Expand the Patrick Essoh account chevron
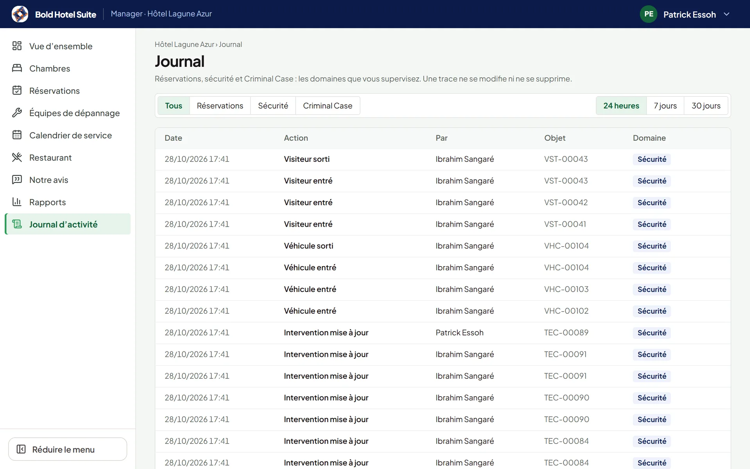 pyautogui.click(x=727, y=14)
